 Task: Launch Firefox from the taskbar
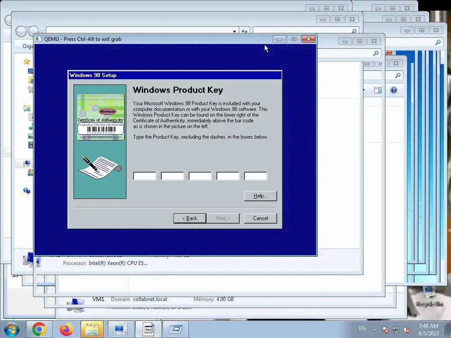click(66, 329)
